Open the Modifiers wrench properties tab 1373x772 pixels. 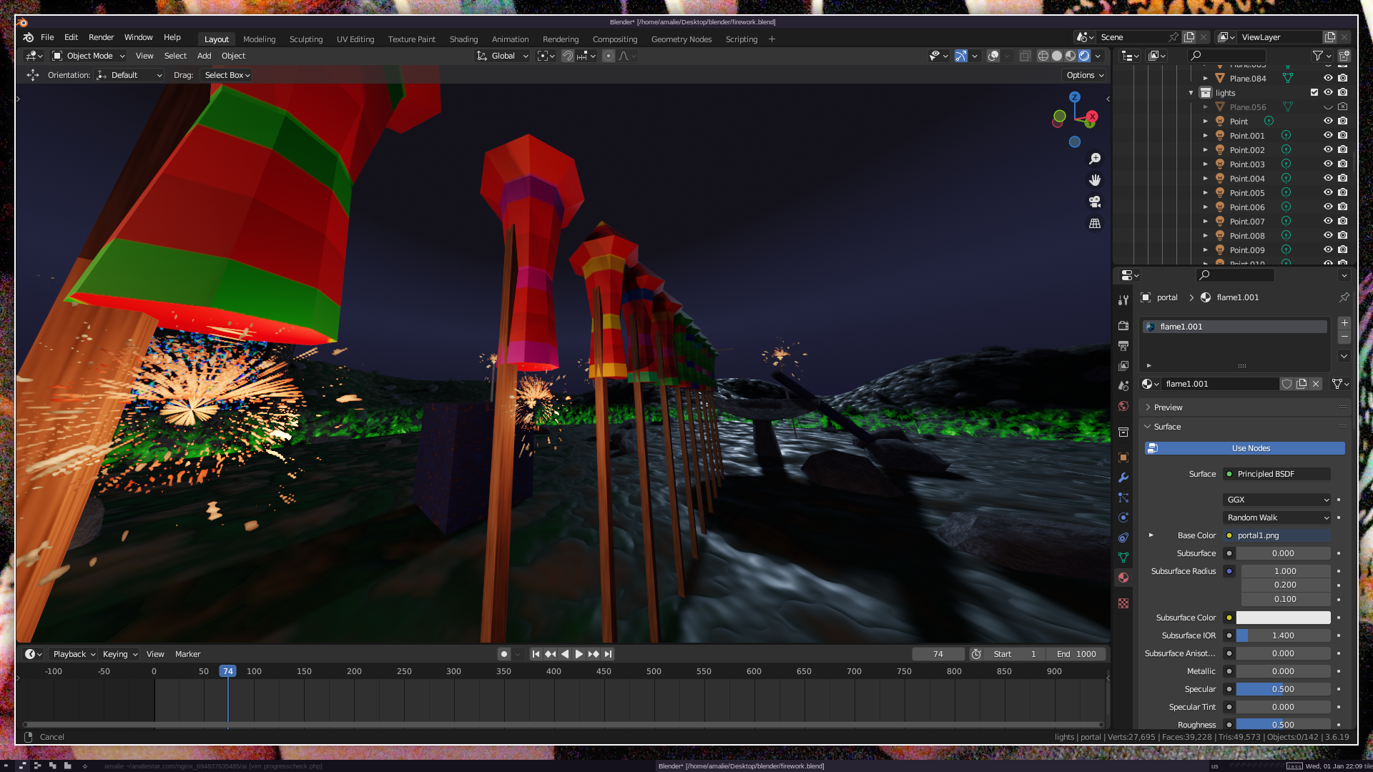[x=1123, y=477]
